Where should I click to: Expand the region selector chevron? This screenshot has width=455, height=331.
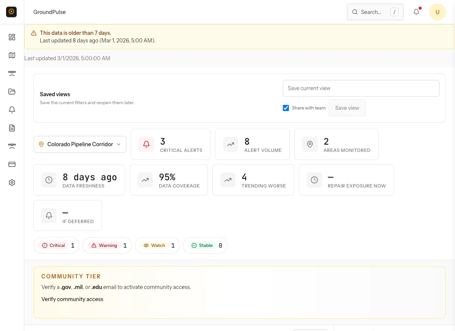(119, 144)
